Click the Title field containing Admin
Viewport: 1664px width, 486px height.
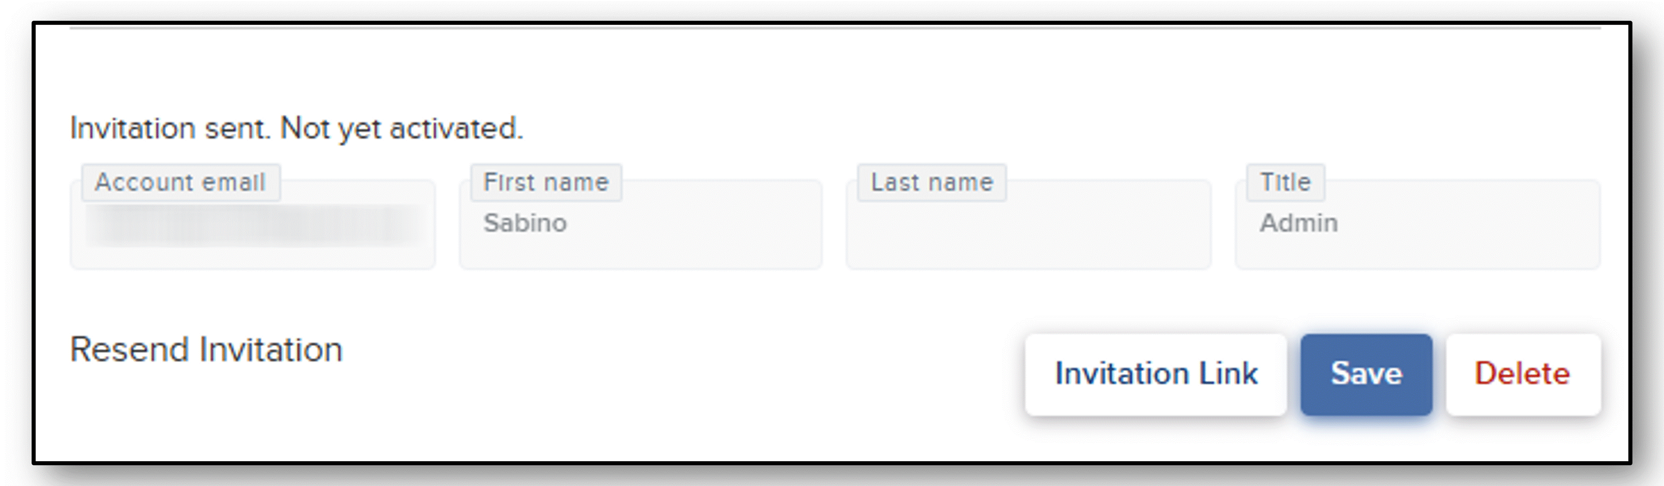1418,225
